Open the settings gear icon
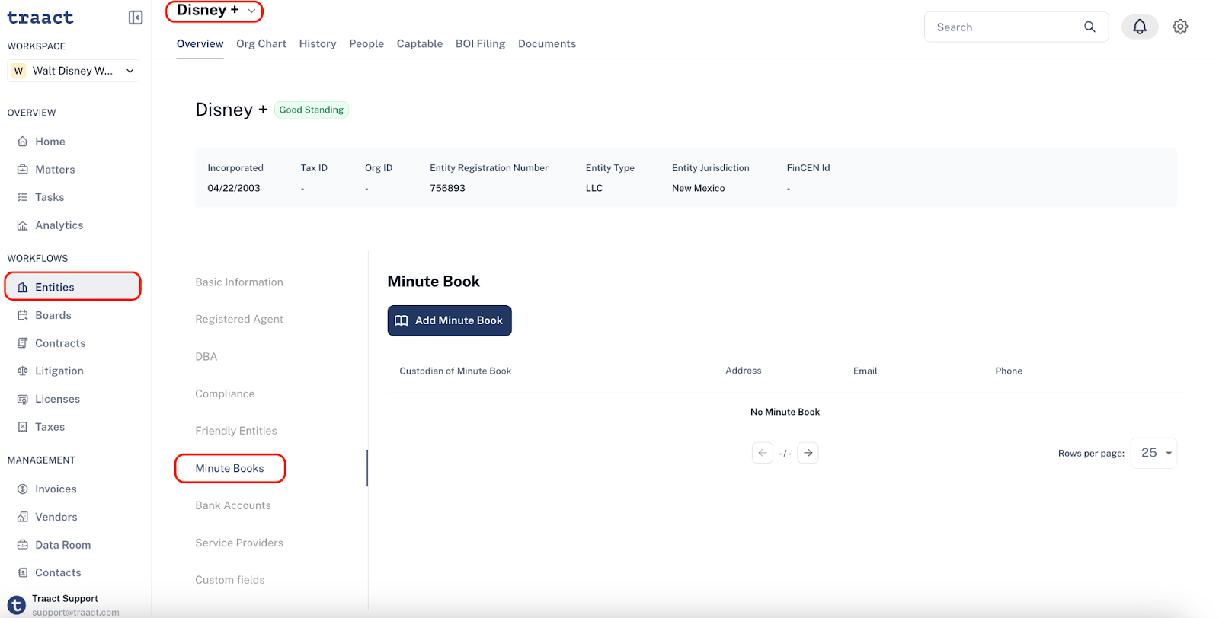 (x=1180, y=27)
